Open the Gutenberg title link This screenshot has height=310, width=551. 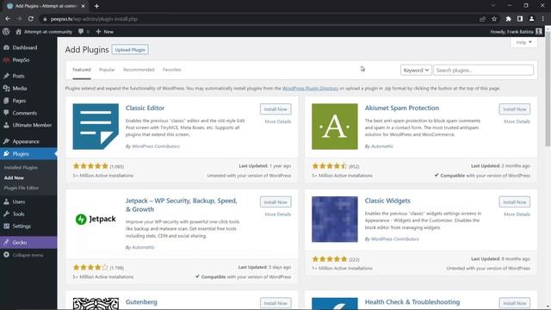(x=141, y=302)
